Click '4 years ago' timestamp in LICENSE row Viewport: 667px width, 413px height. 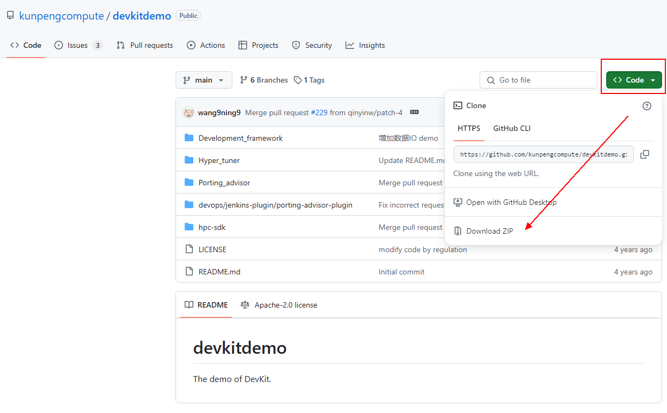pos(633,249)
